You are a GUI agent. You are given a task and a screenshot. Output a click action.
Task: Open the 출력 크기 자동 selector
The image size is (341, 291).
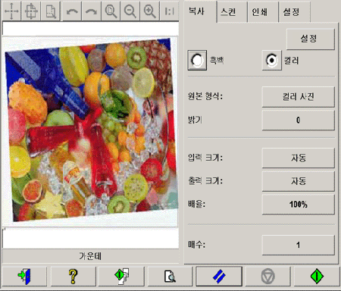pyautogui.click(x=299, y=181)
